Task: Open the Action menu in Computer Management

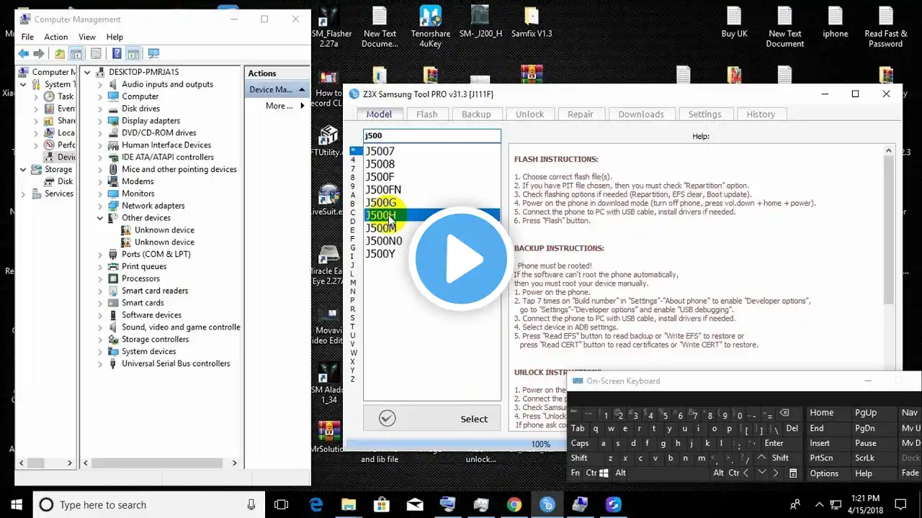Action: (x=55, y=37)
